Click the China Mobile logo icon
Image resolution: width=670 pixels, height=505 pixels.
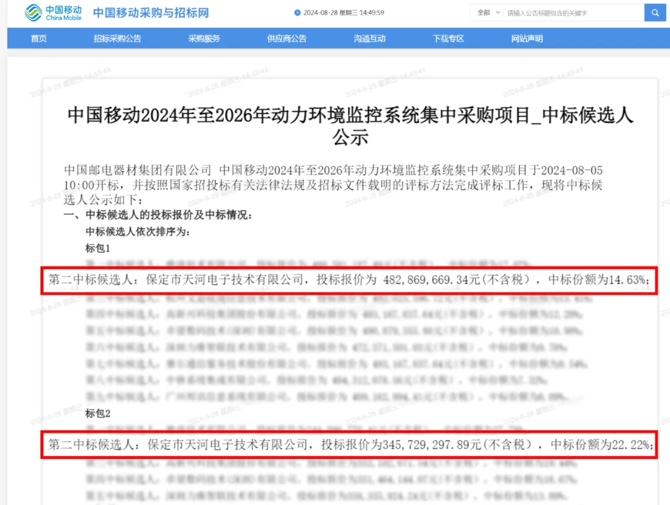click(34, 12)
